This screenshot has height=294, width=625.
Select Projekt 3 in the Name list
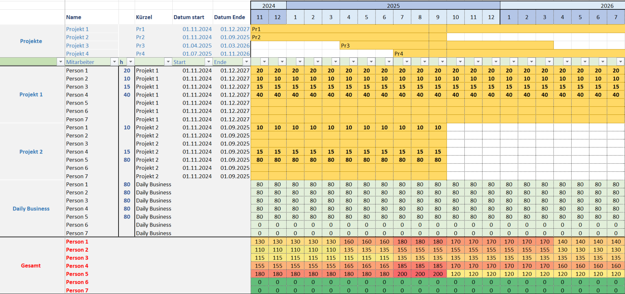(77, 46)
